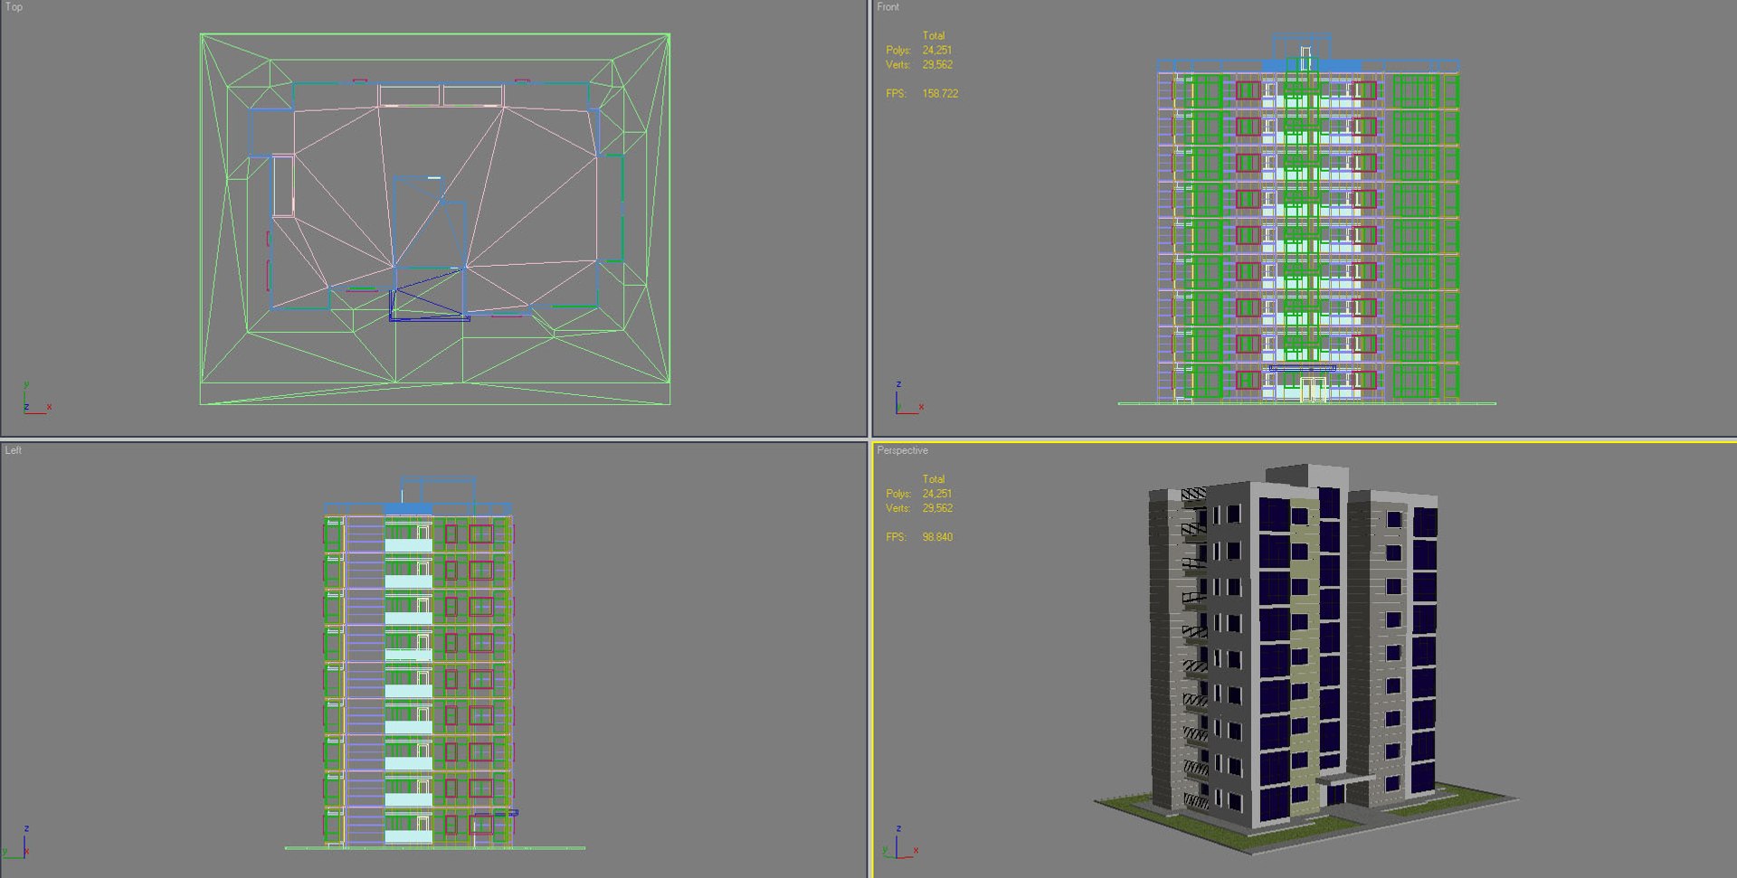The width and height of the screenshot is (1737, 878).
Task: Open the Perspective viewport label menu
Action: [x=902, y=450]
